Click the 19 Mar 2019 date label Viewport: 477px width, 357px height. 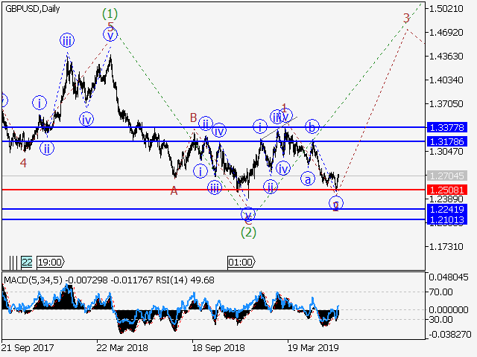(313, 348)
